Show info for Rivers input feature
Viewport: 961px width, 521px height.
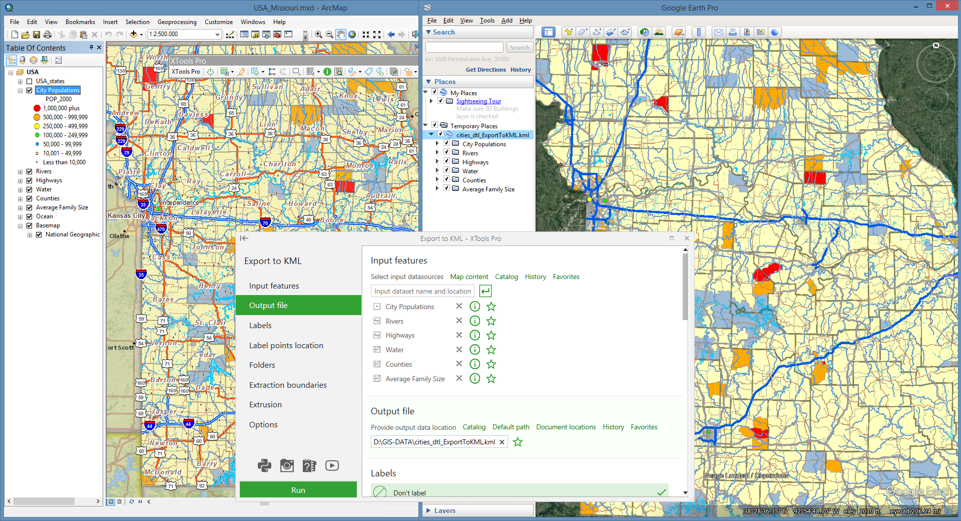pos(475,321)
